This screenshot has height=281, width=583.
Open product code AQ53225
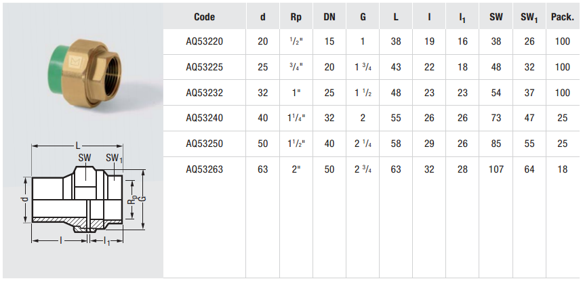(204, 67)
